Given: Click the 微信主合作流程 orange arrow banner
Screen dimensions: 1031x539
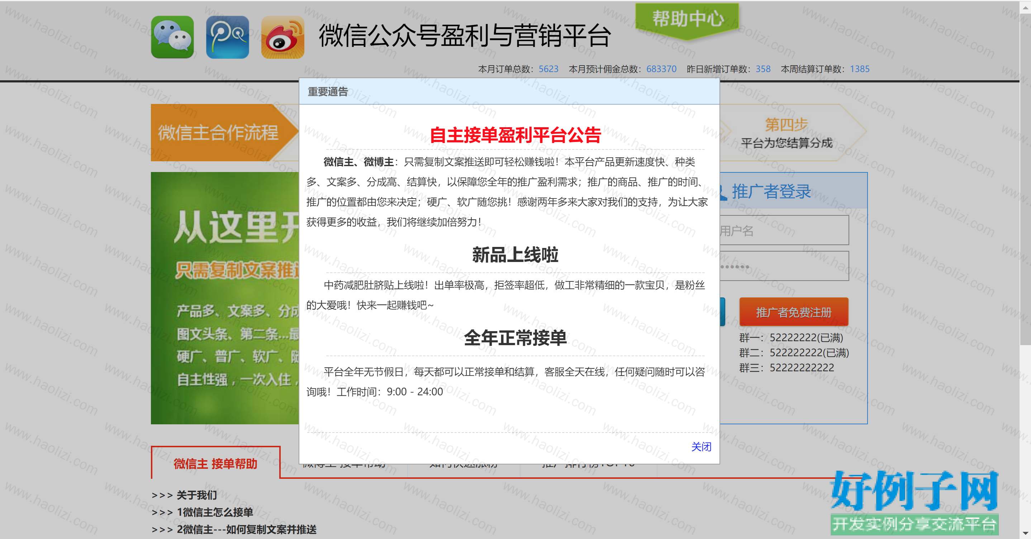Looking at the screenshot, I should 224,133.
